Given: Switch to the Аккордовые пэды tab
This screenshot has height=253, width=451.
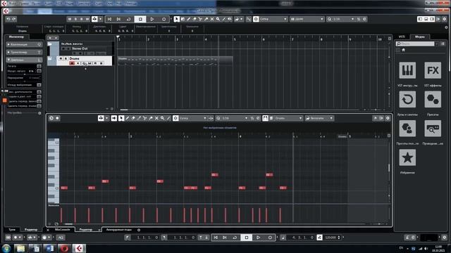Looking at the screenshot, I should [x=118, y=230].
